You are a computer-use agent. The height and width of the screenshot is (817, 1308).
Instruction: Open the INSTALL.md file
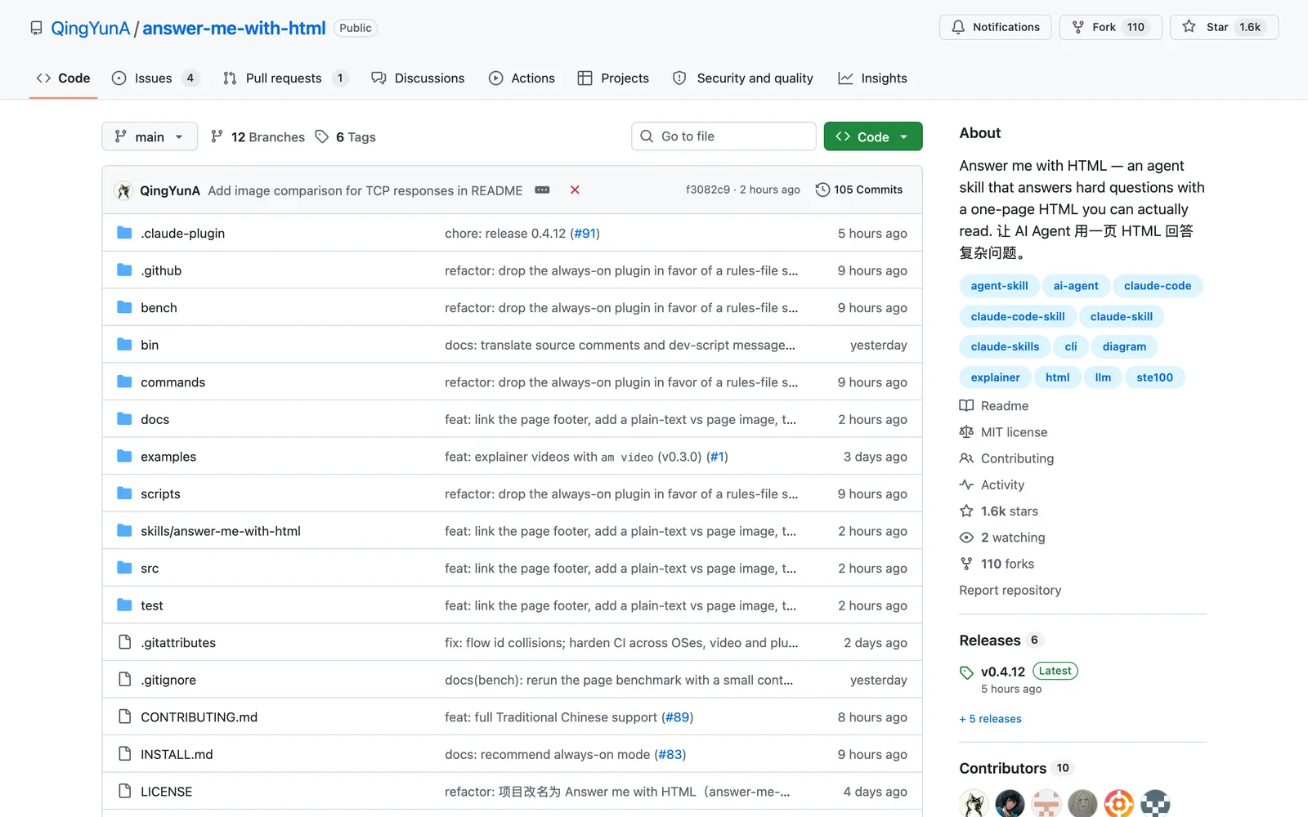click(177, 754)
